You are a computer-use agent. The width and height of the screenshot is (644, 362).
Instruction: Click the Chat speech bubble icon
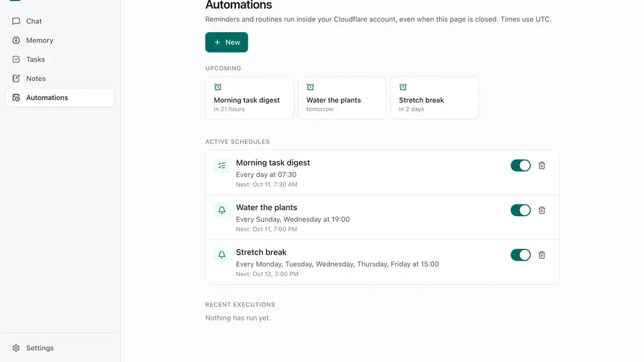[16, 21]
